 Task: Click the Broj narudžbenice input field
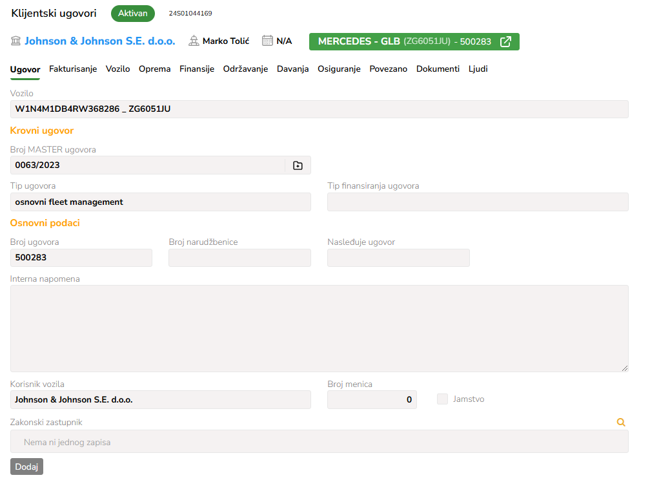pyautogui.click(x=239, y=258)
